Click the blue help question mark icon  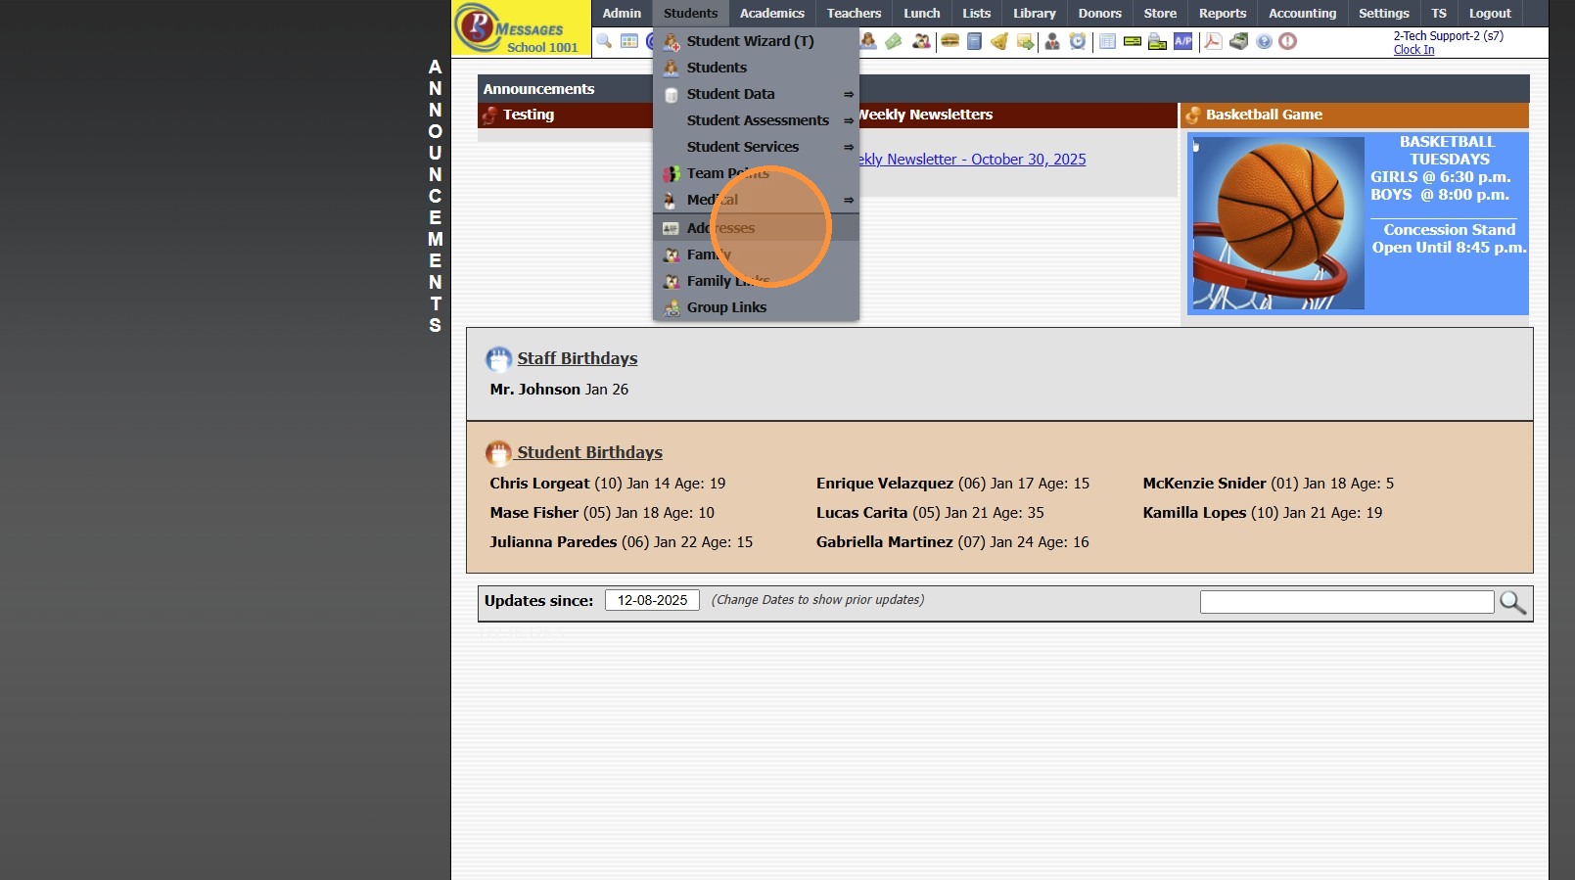pos(1264,41)
